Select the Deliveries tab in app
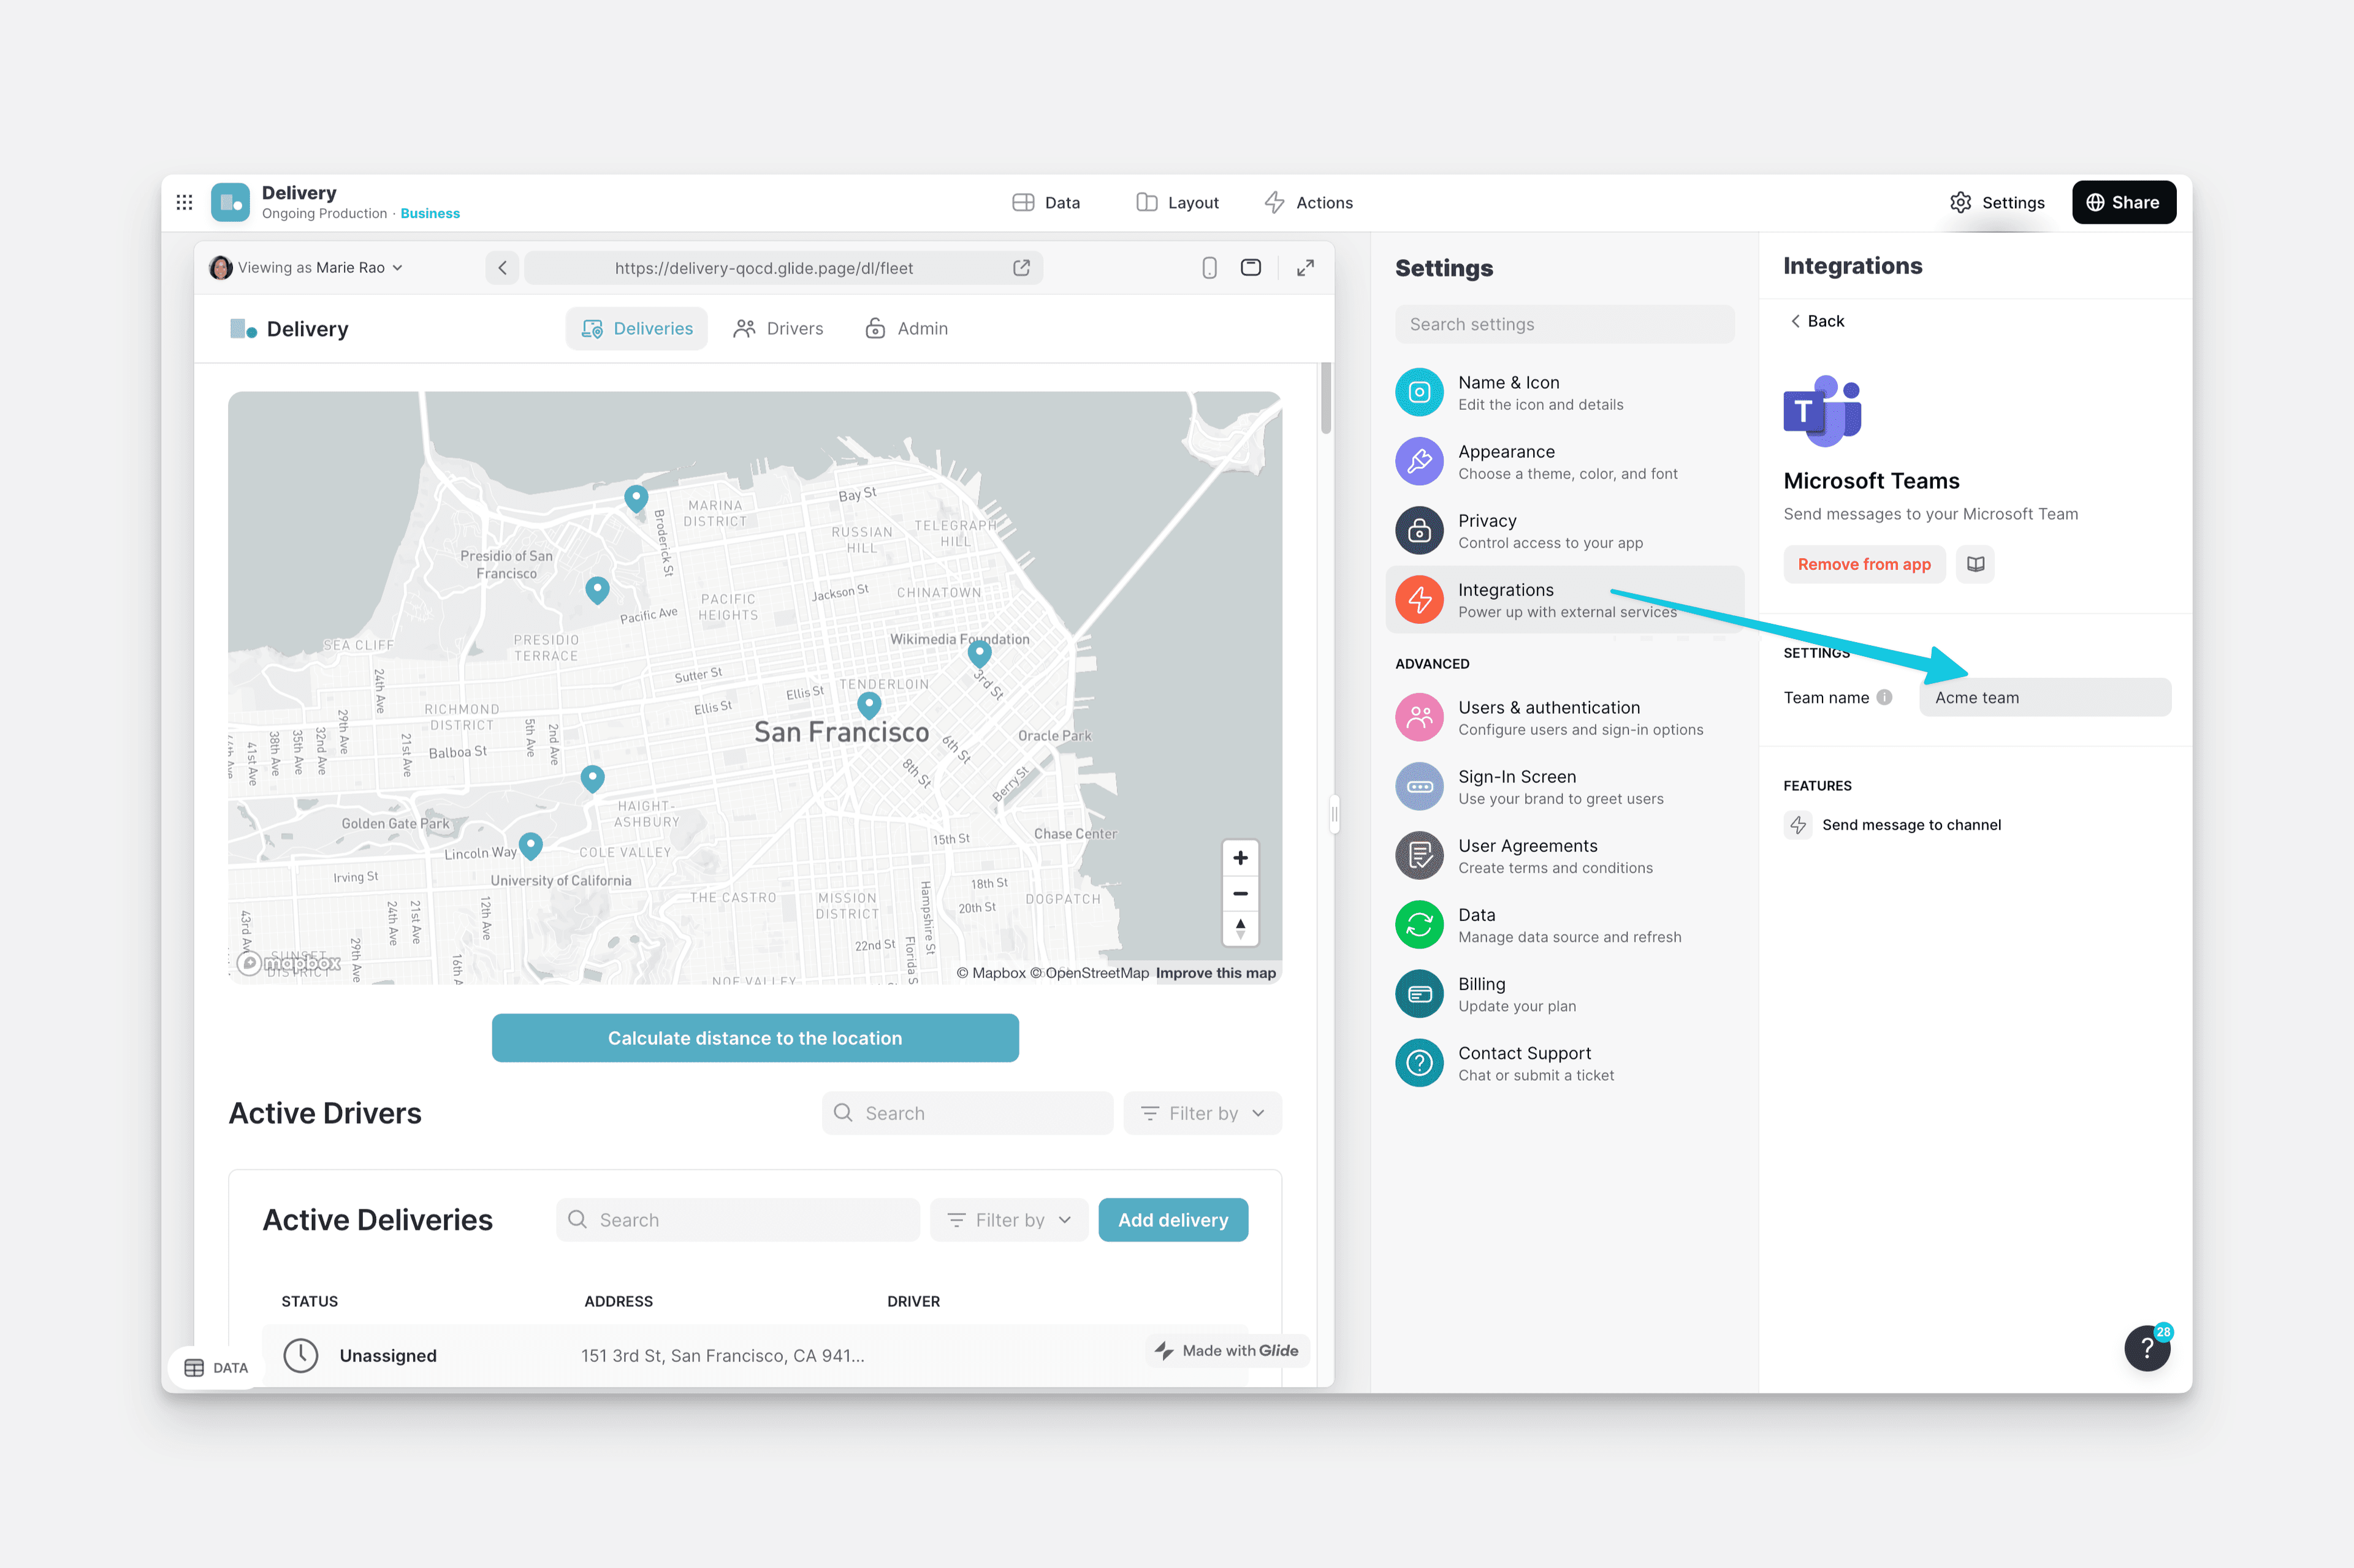The image size is (2354, 1568). coord(636,328)
